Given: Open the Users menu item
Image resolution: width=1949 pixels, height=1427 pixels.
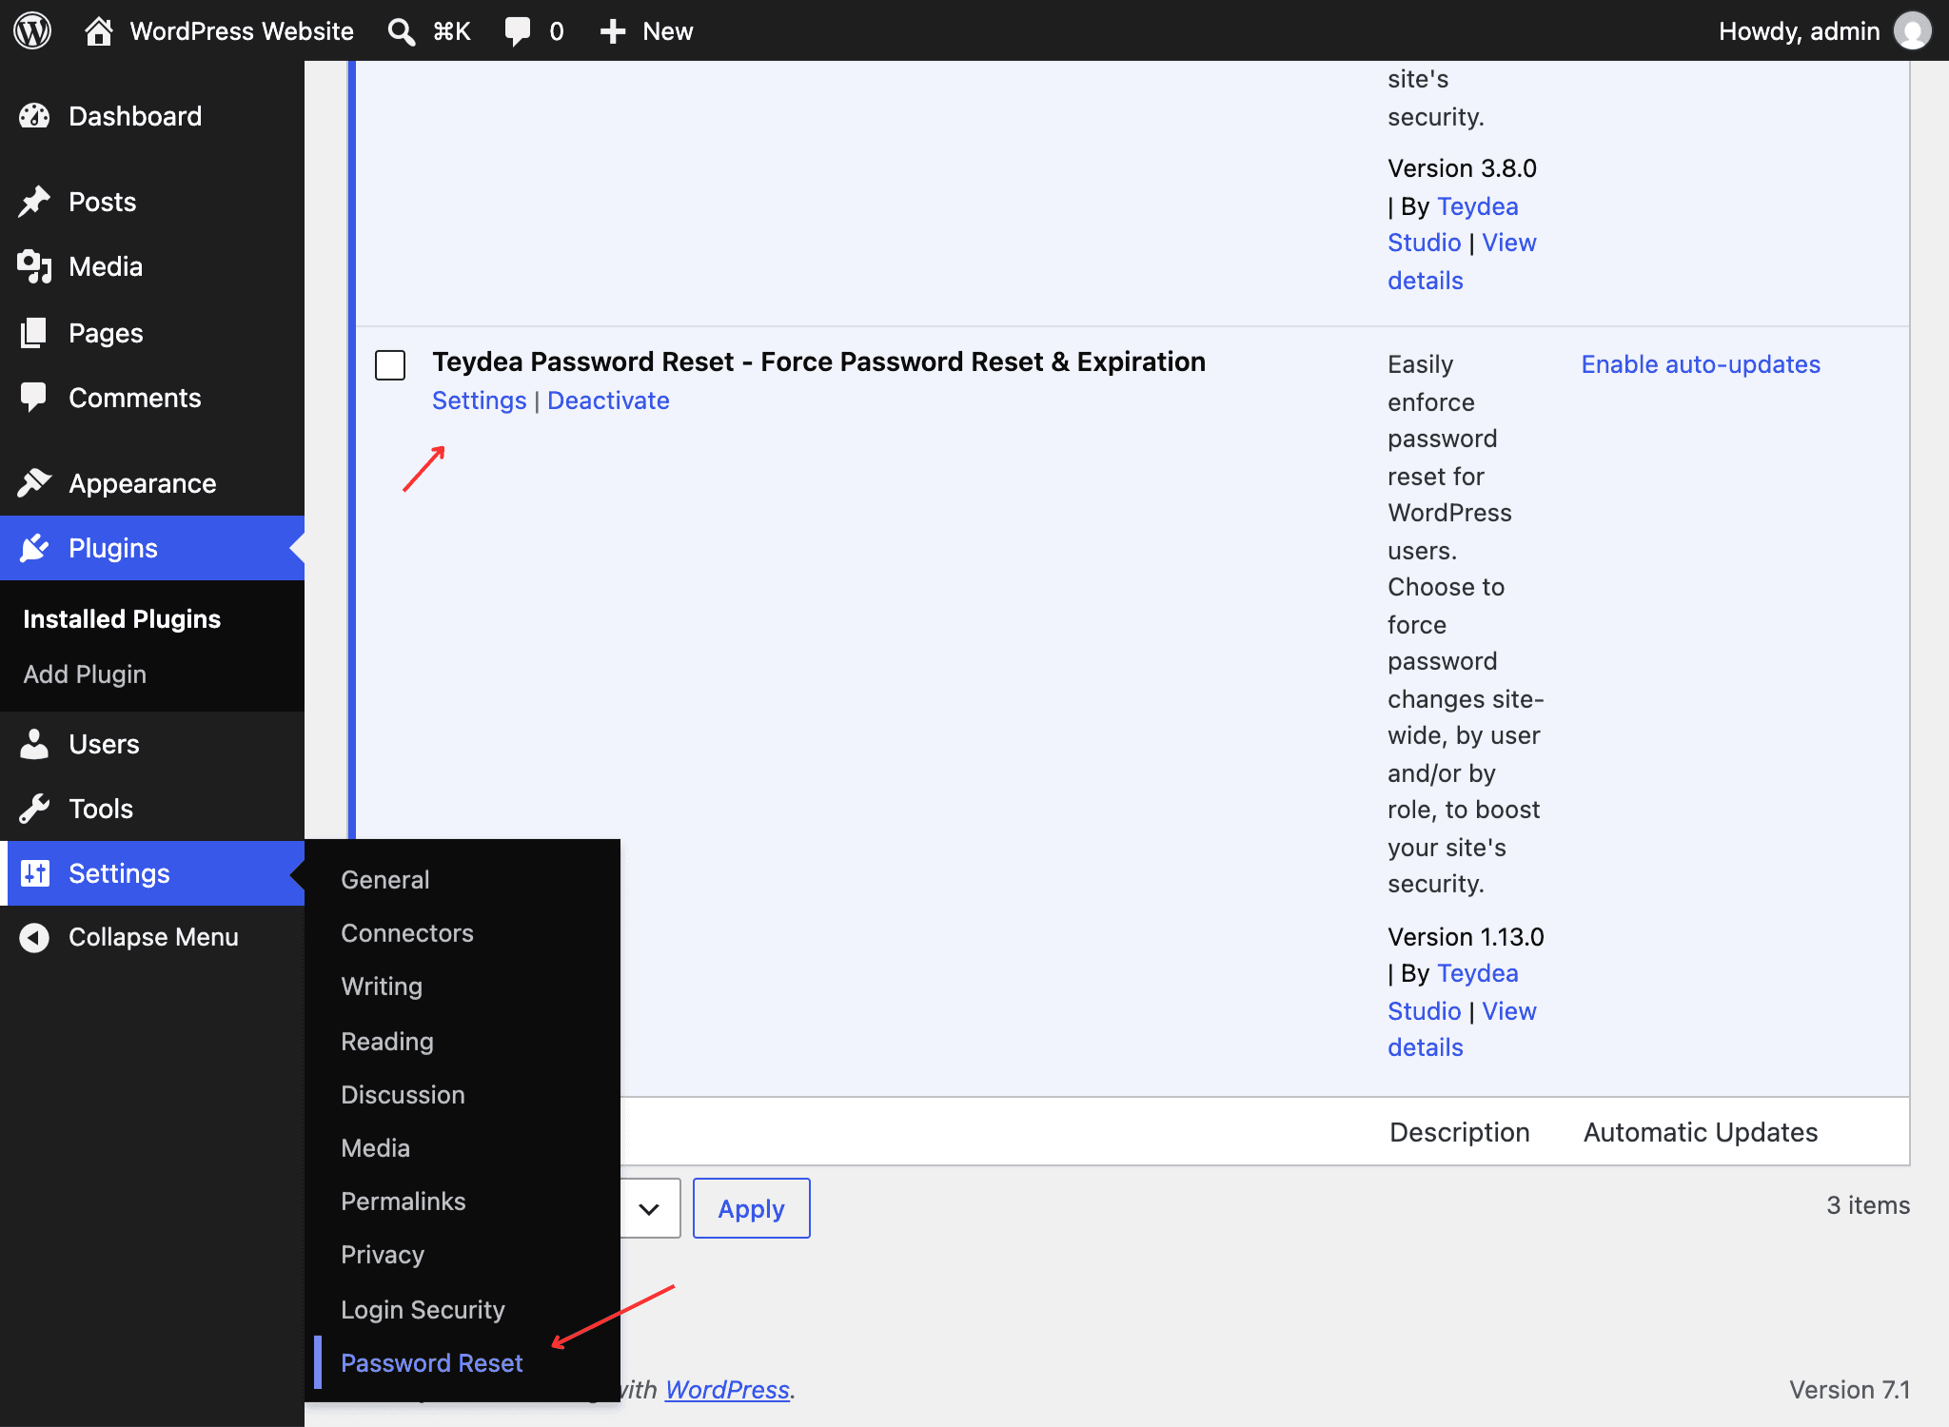Looking at the screenshot, I should [x=152, y=744].
